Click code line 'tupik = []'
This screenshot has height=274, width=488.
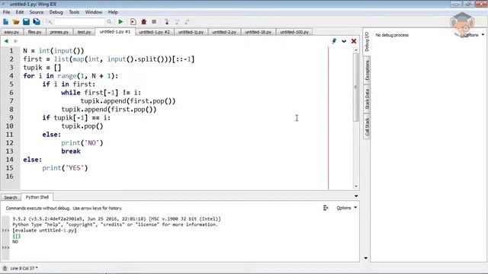coord(42,68)
